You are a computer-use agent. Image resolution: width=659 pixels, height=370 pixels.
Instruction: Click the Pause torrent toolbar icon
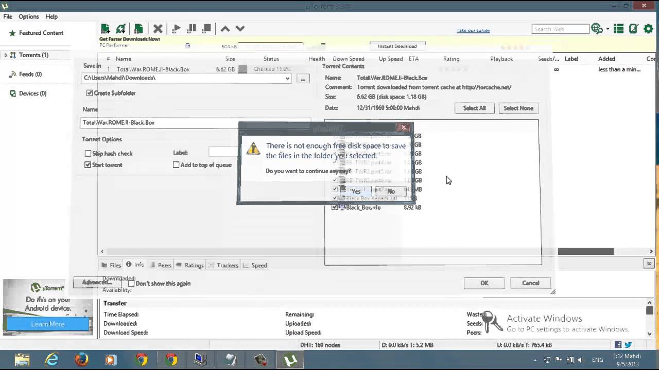192,29
